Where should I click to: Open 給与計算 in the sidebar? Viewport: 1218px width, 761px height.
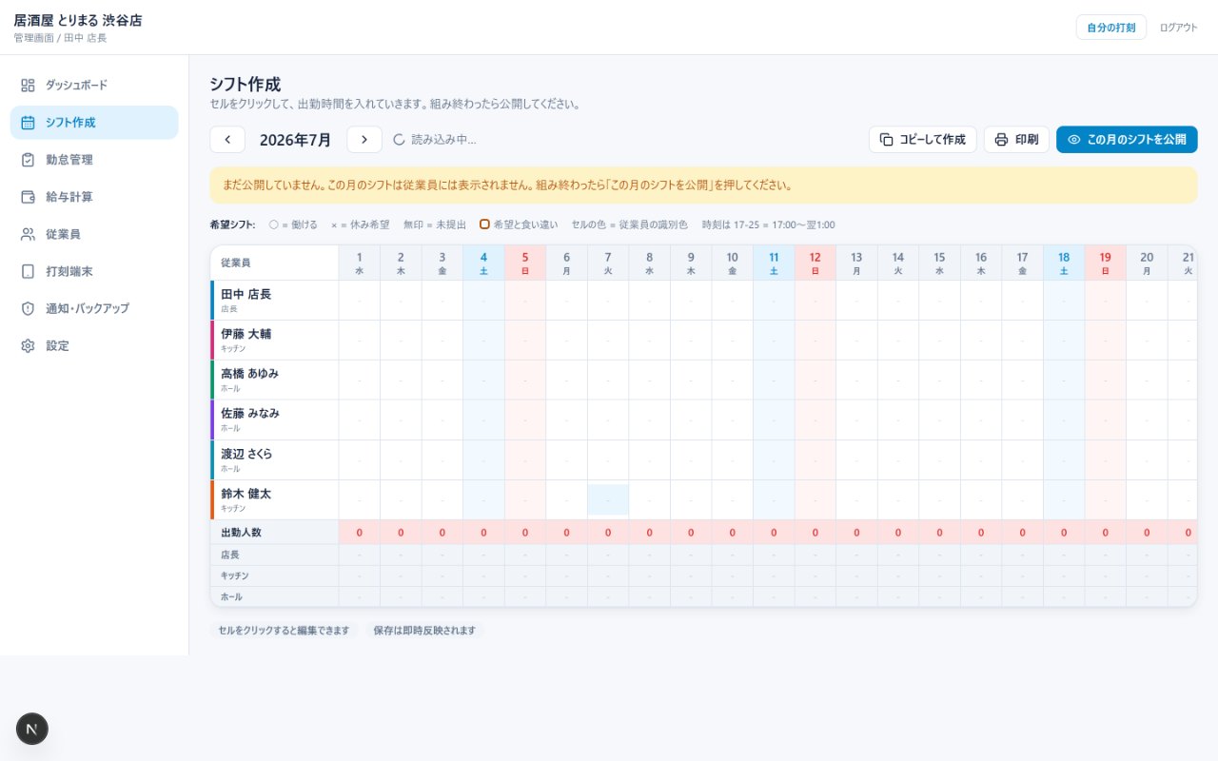pos(94,197)
